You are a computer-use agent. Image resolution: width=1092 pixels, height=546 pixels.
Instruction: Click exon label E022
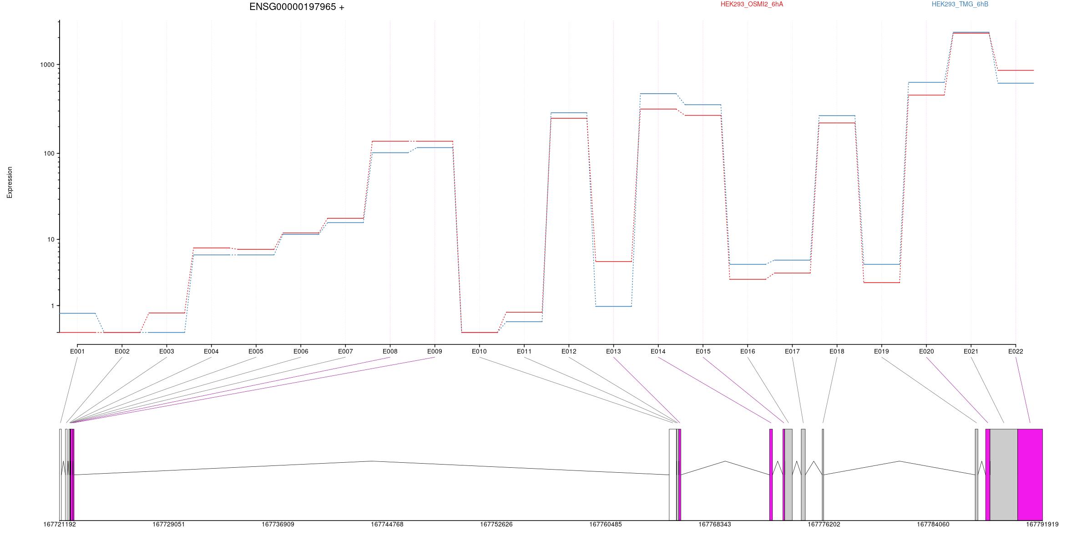1016,351
